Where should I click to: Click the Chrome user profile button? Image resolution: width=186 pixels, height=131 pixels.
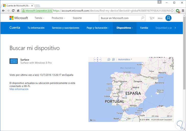point(160,2)
